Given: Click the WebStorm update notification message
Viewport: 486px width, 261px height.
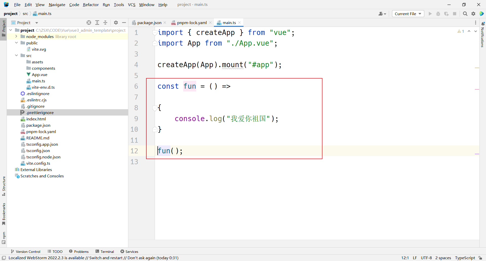Looking at the screenshot, I should [x=93, y=258].
